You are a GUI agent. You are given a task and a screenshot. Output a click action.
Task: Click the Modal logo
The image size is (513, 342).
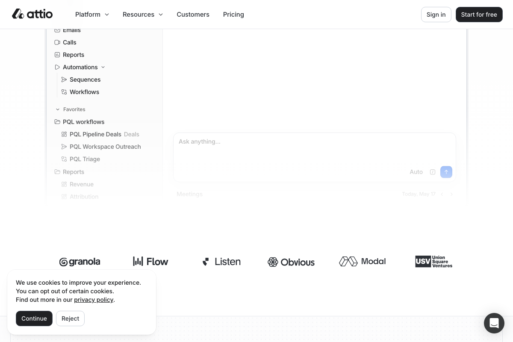363,261
